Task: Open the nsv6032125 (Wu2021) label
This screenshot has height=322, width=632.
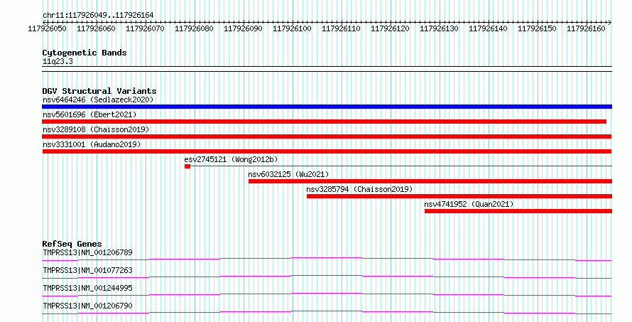Action: (x=288, y=174)
